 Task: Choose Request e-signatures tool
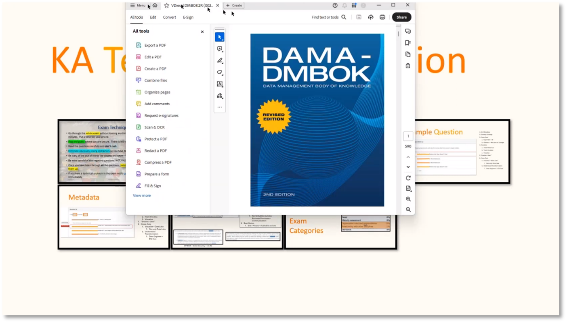(157, 115)
